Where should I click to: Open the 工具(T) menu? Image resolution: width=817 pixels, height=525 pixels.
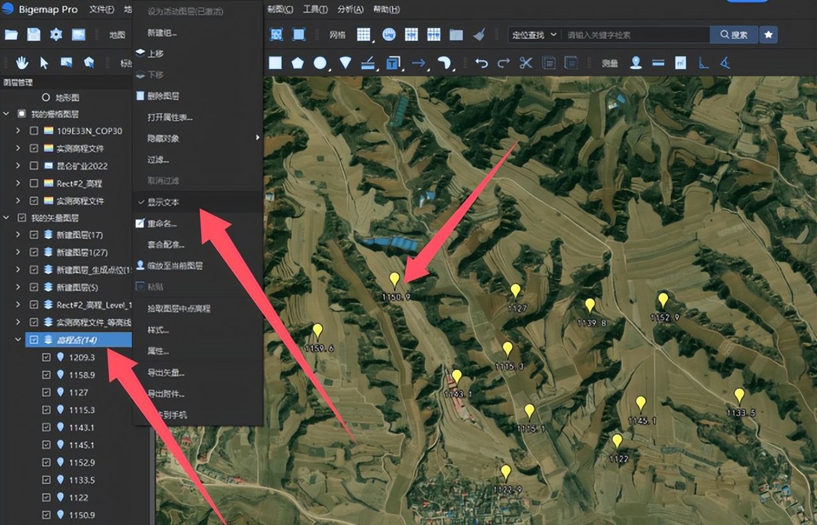click(315, 10)
